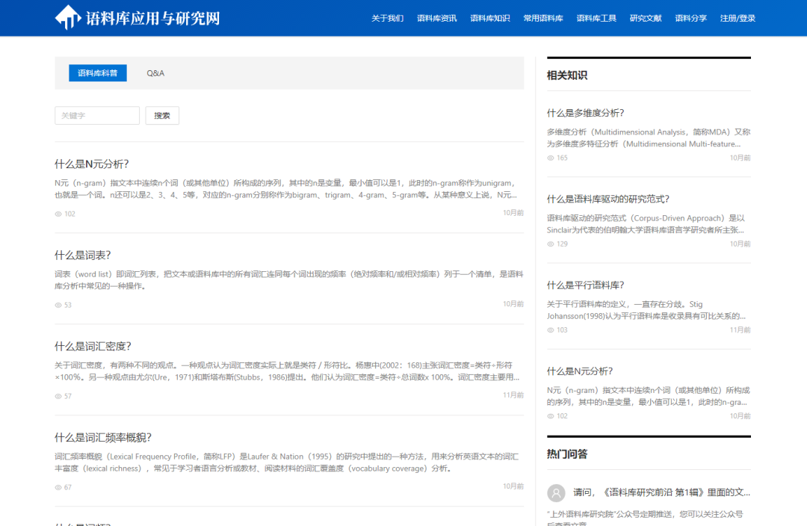Click the user avatar in 热门问答 section
The width and height of the screenshot is (807, 526).
pos(555,492)
